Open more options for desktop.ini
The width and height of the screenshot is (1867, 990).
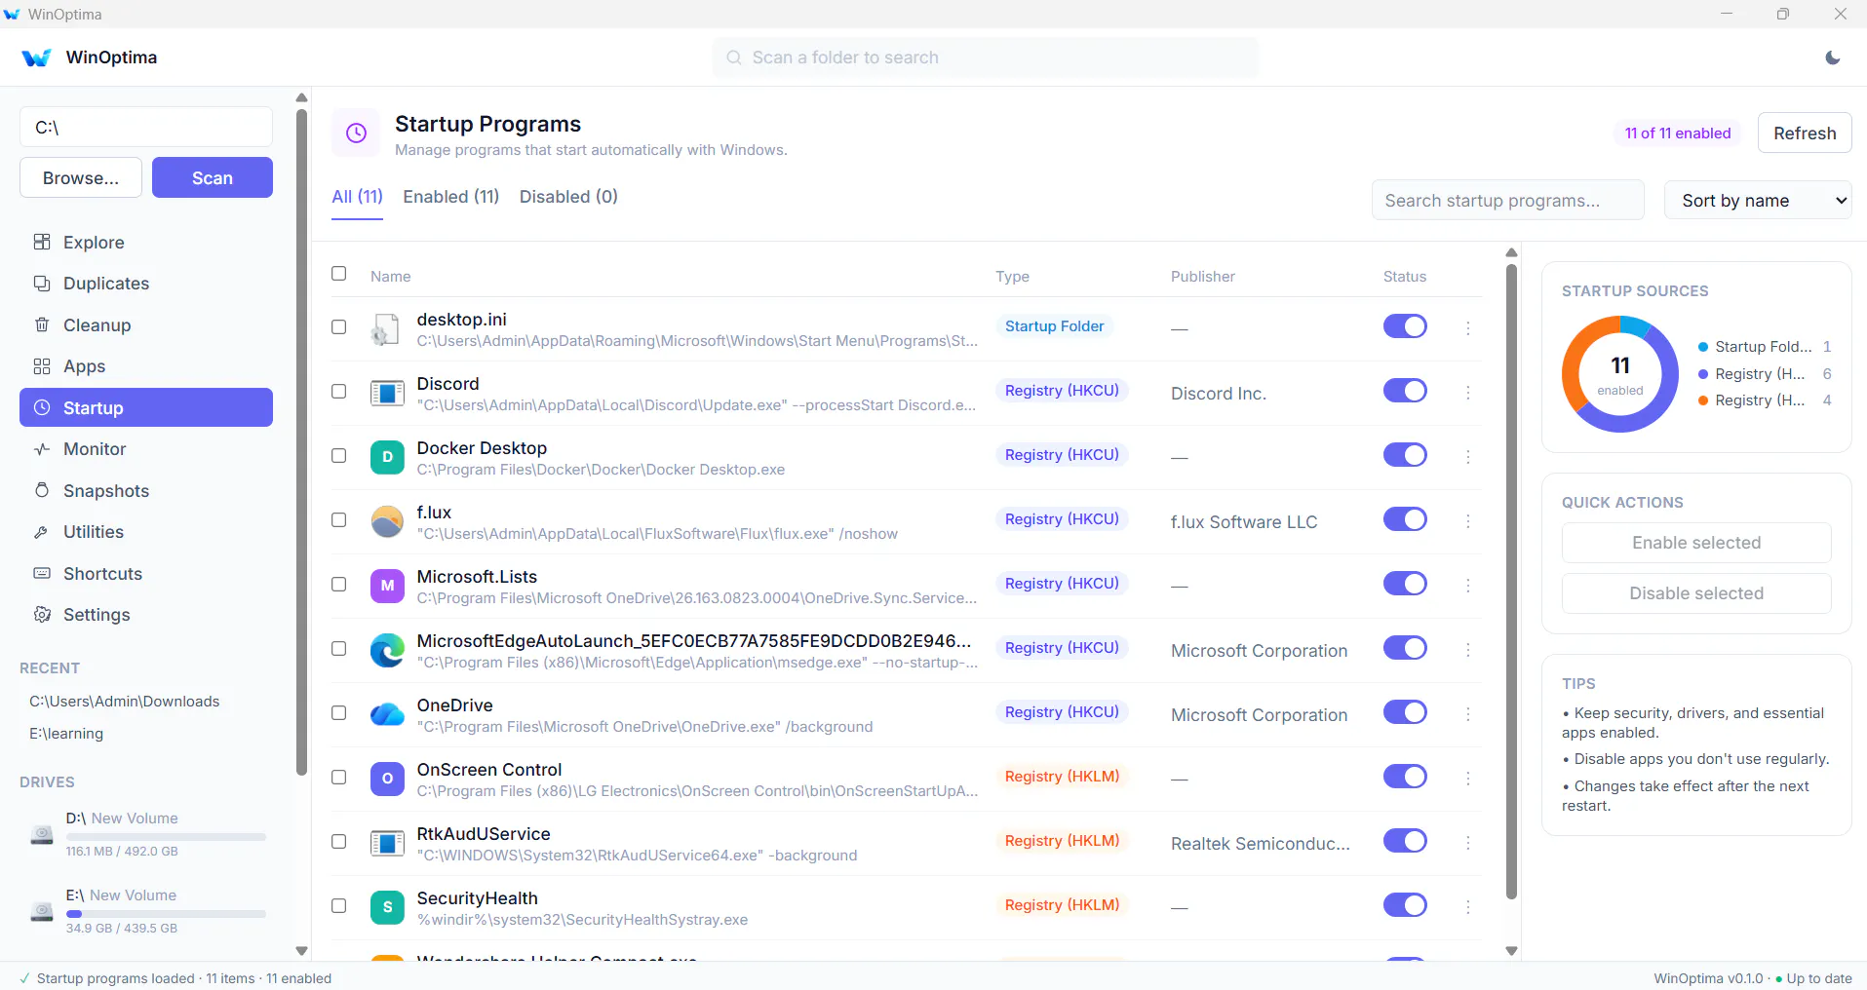[x=1467, y=328]
